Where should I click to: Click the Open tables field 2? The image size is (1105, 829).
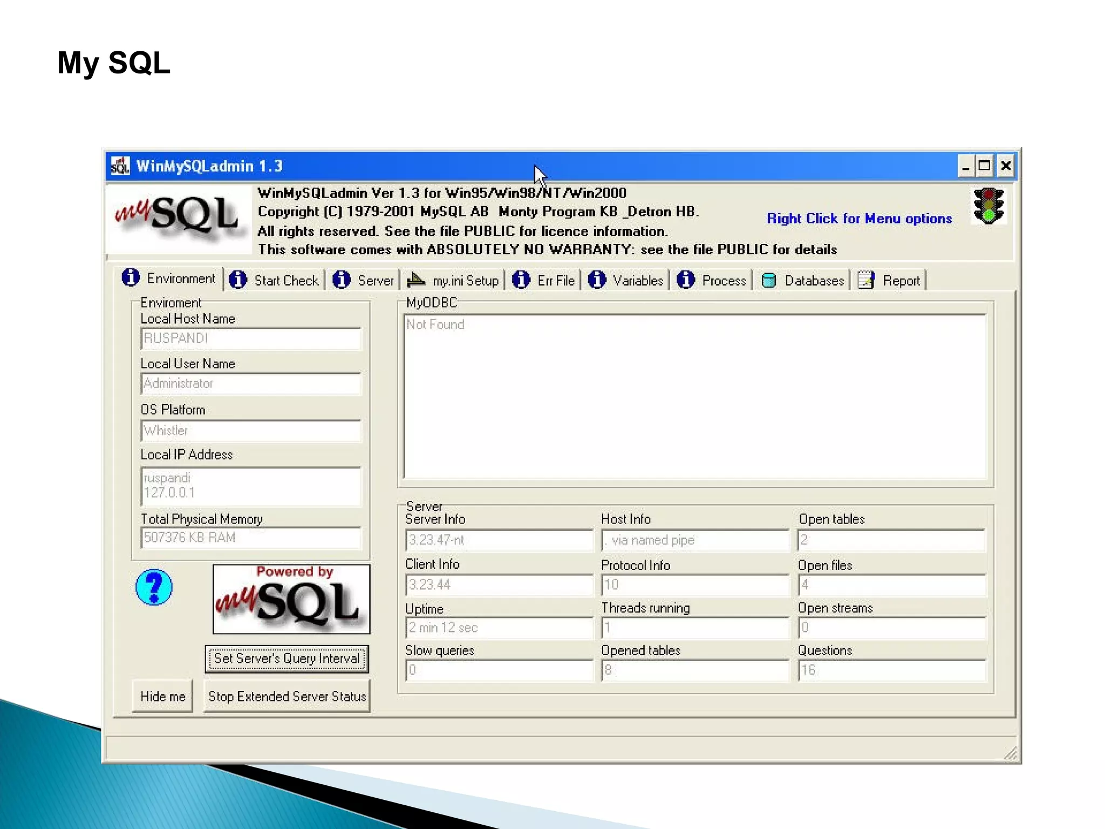[x=892, y=540]
